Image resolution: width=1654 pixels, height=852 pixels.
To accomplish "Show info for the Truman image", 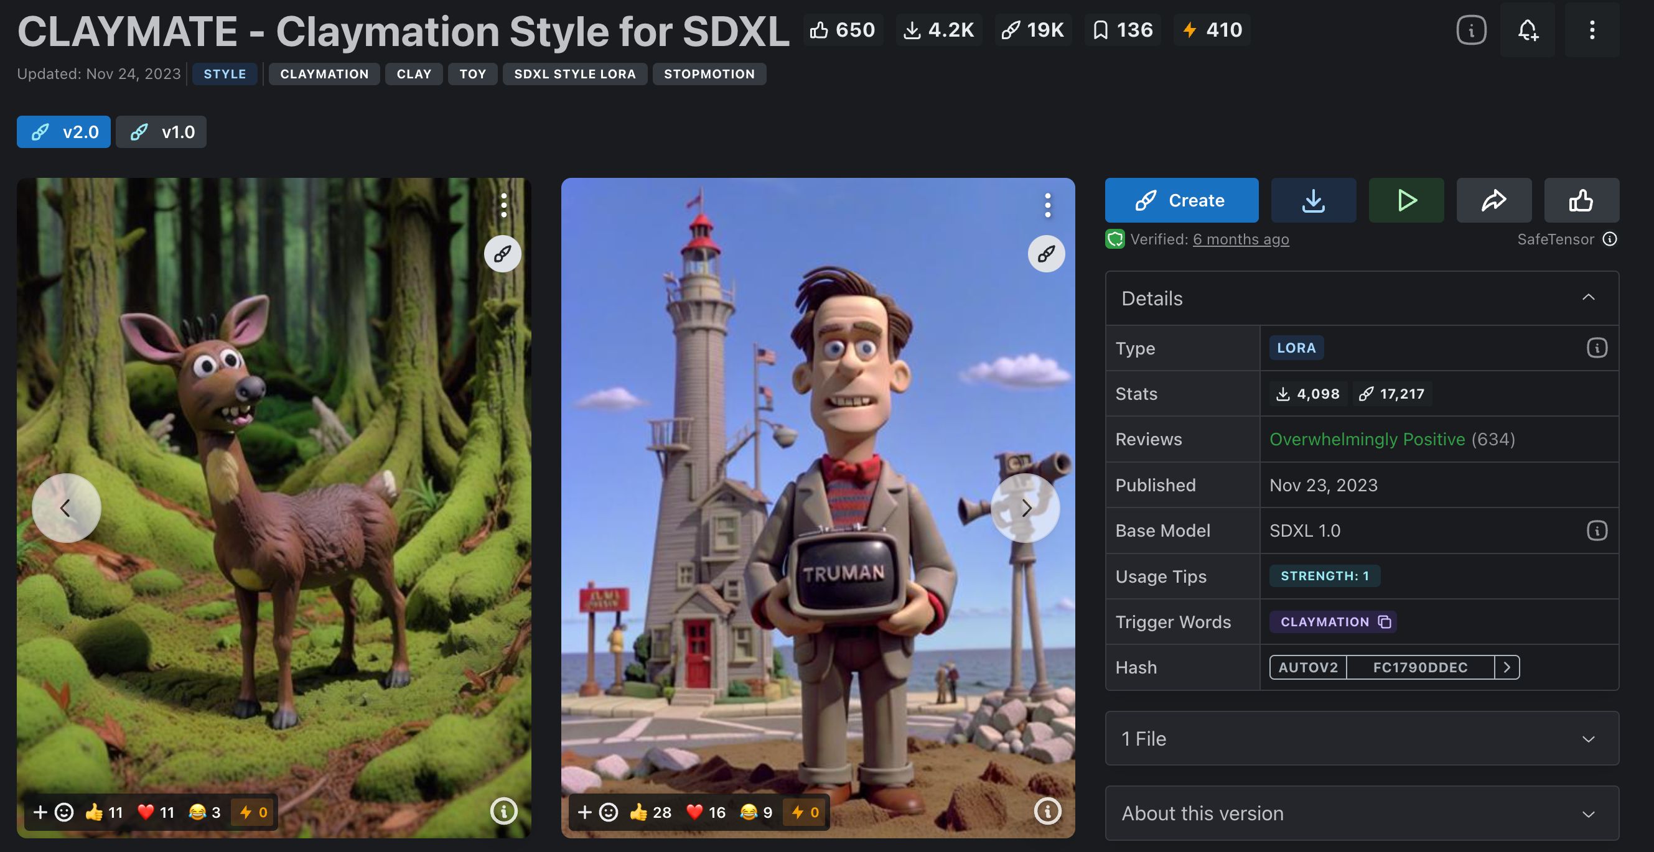I will (1047, 812).
